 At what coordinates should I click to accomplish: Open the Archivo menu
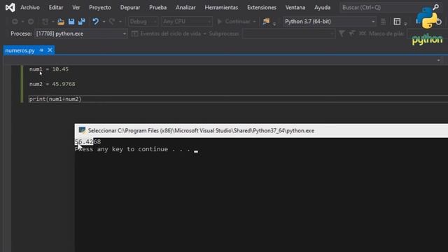pyautogui.click(x=30, y=8)
